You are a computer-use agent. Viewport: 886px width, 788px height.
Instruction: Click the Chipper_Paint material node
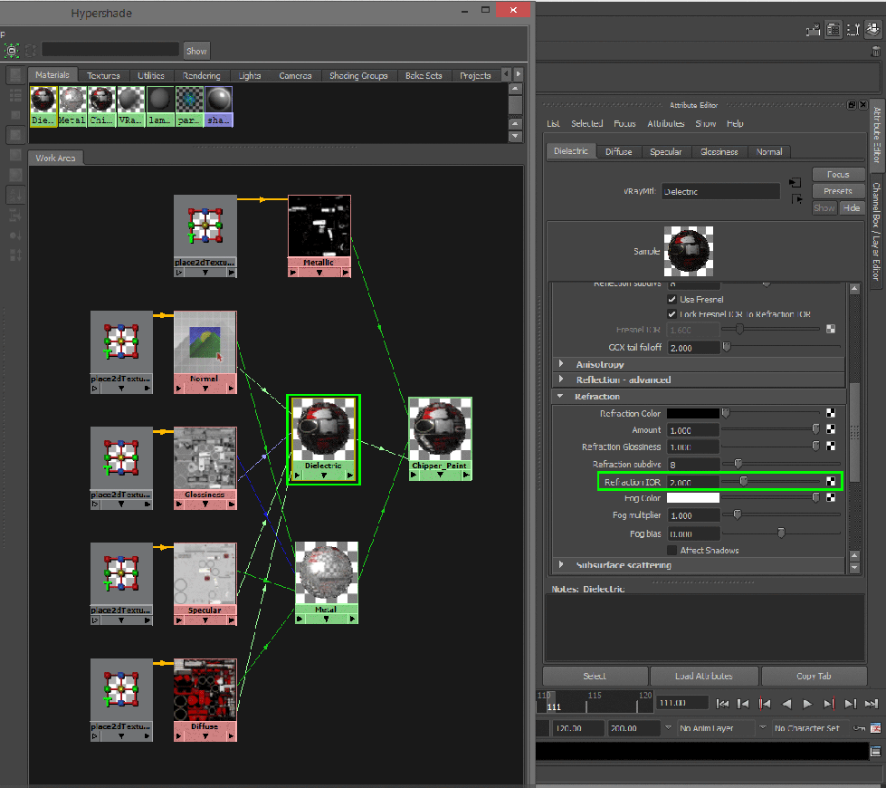click(x=440, y=433)
